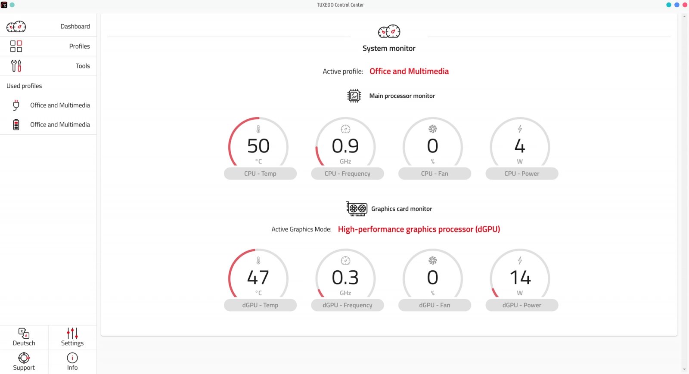This screenshot has height=374, width=689.
Task: Open the Dashboard menu entry
Action: [48, 27]
